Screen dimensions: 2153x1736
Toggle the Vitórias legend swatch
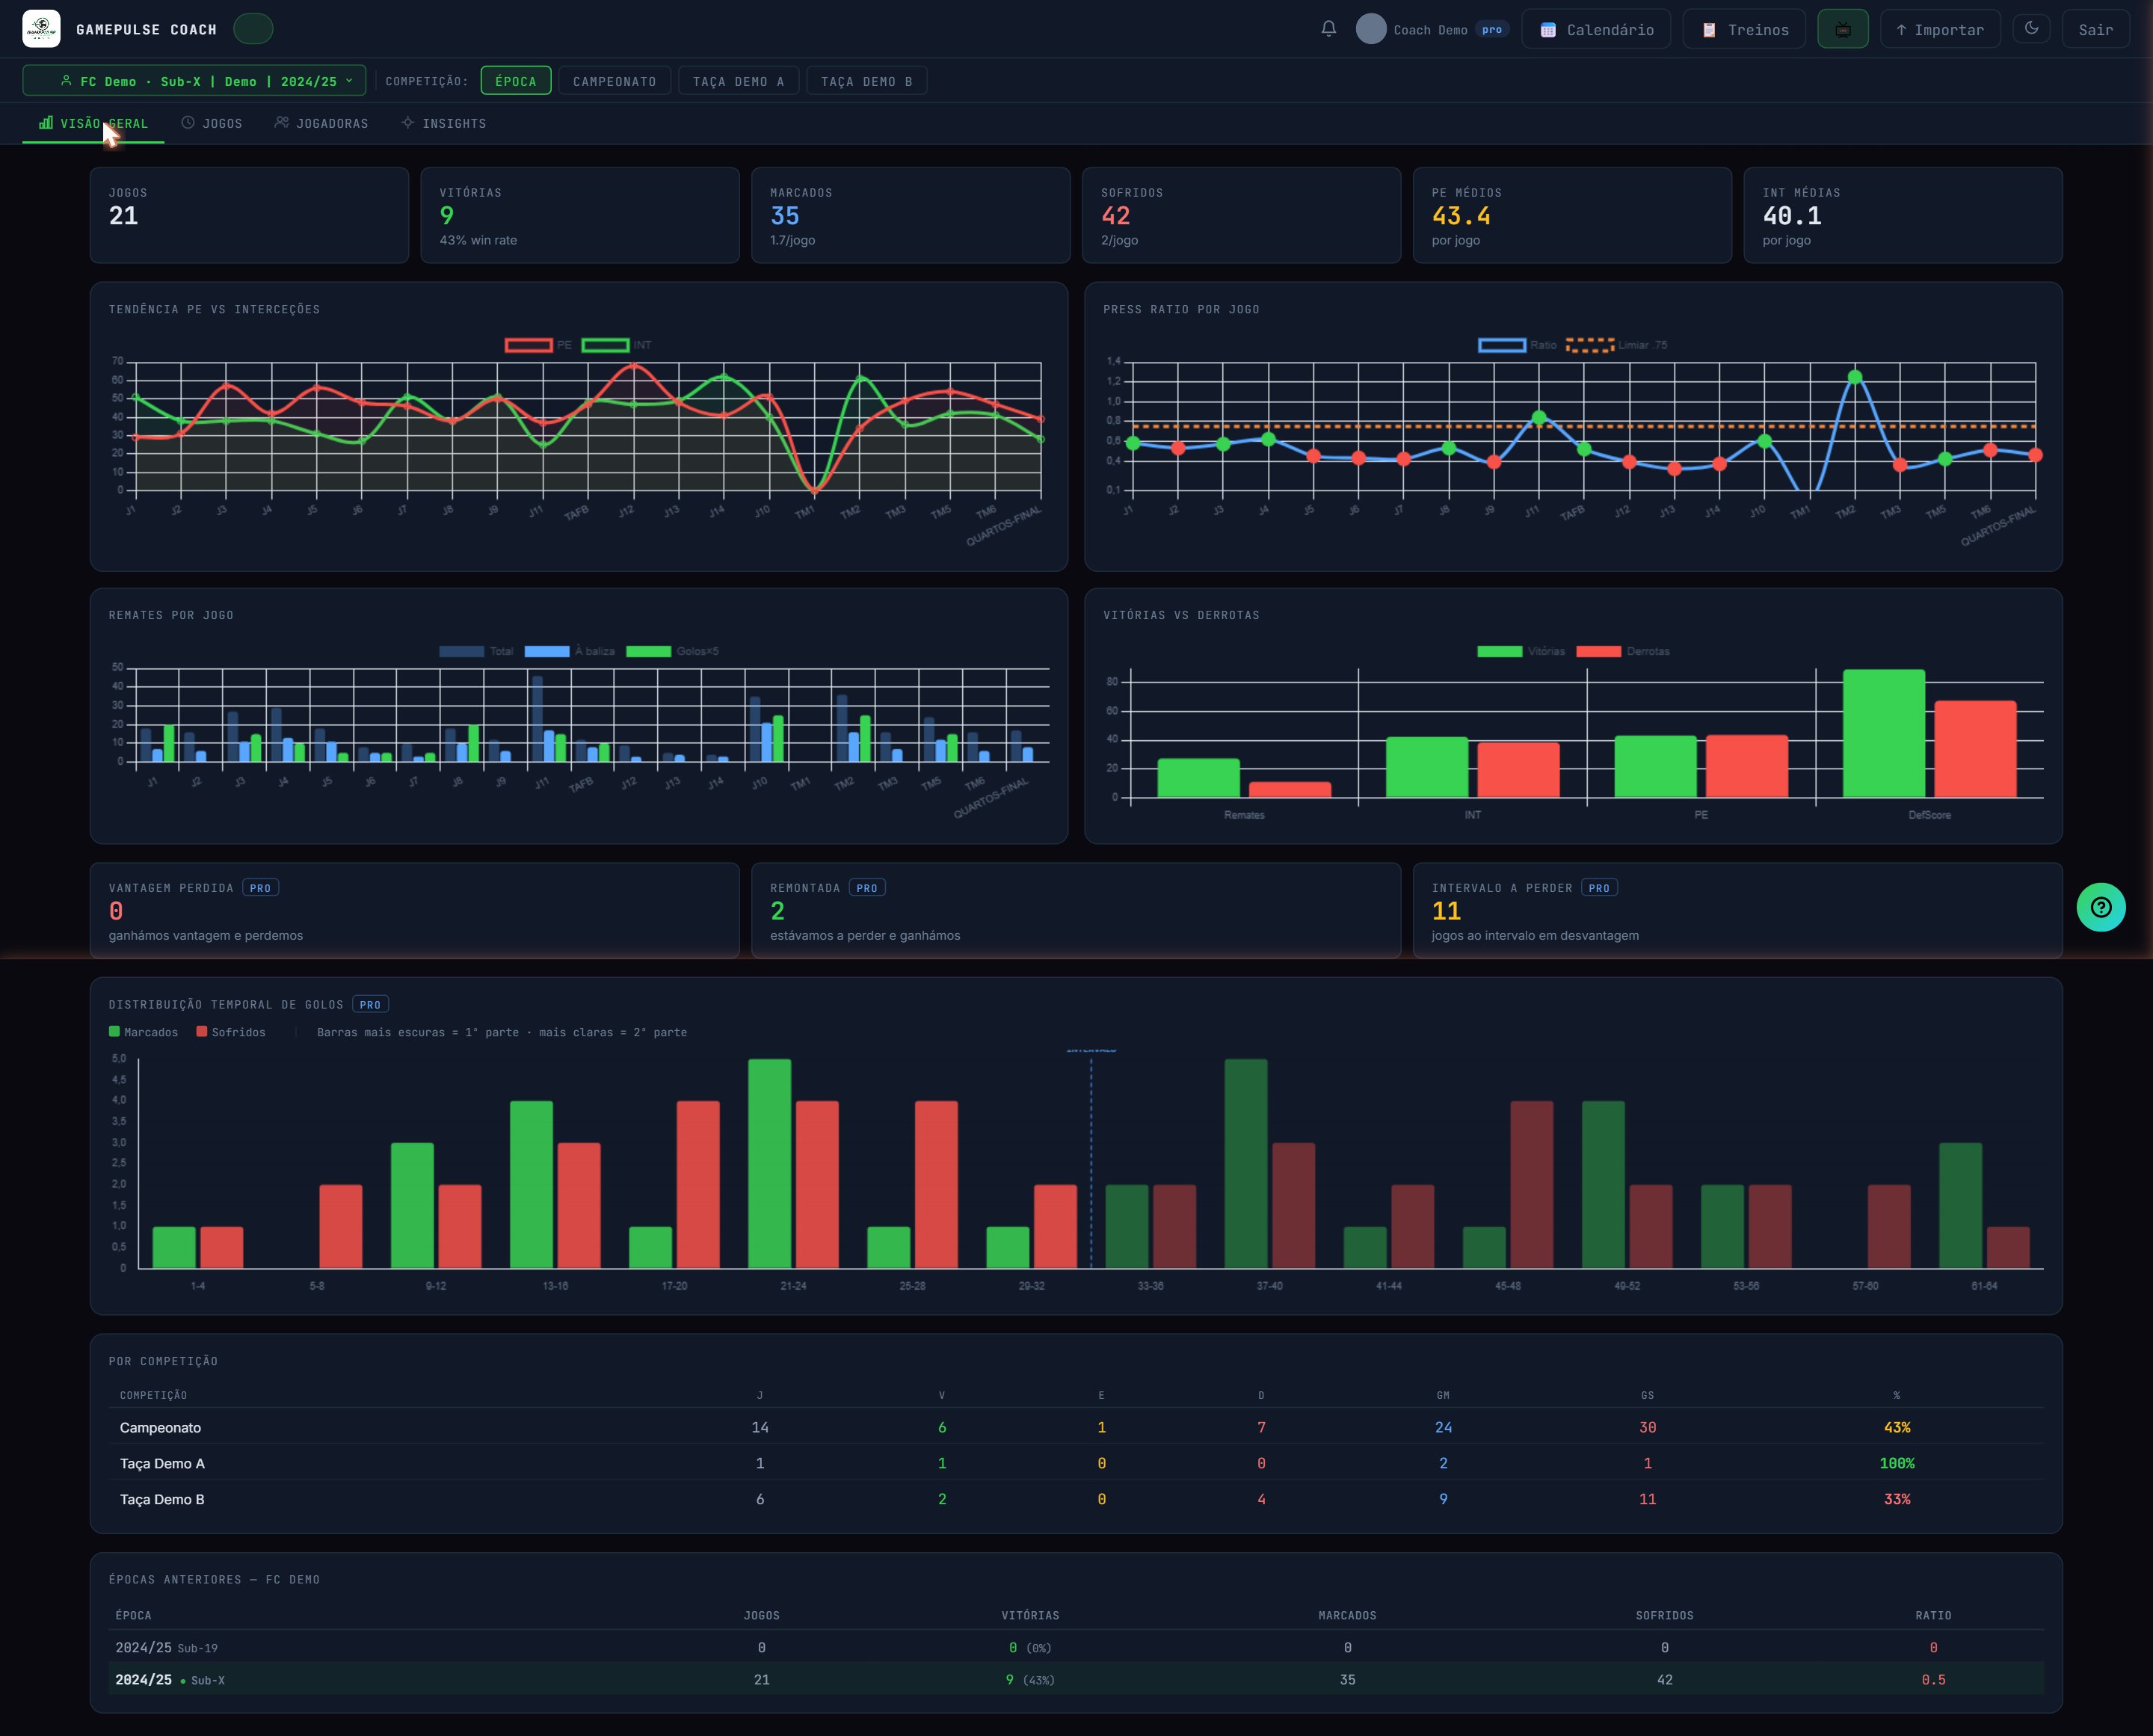pos(1499,651)
